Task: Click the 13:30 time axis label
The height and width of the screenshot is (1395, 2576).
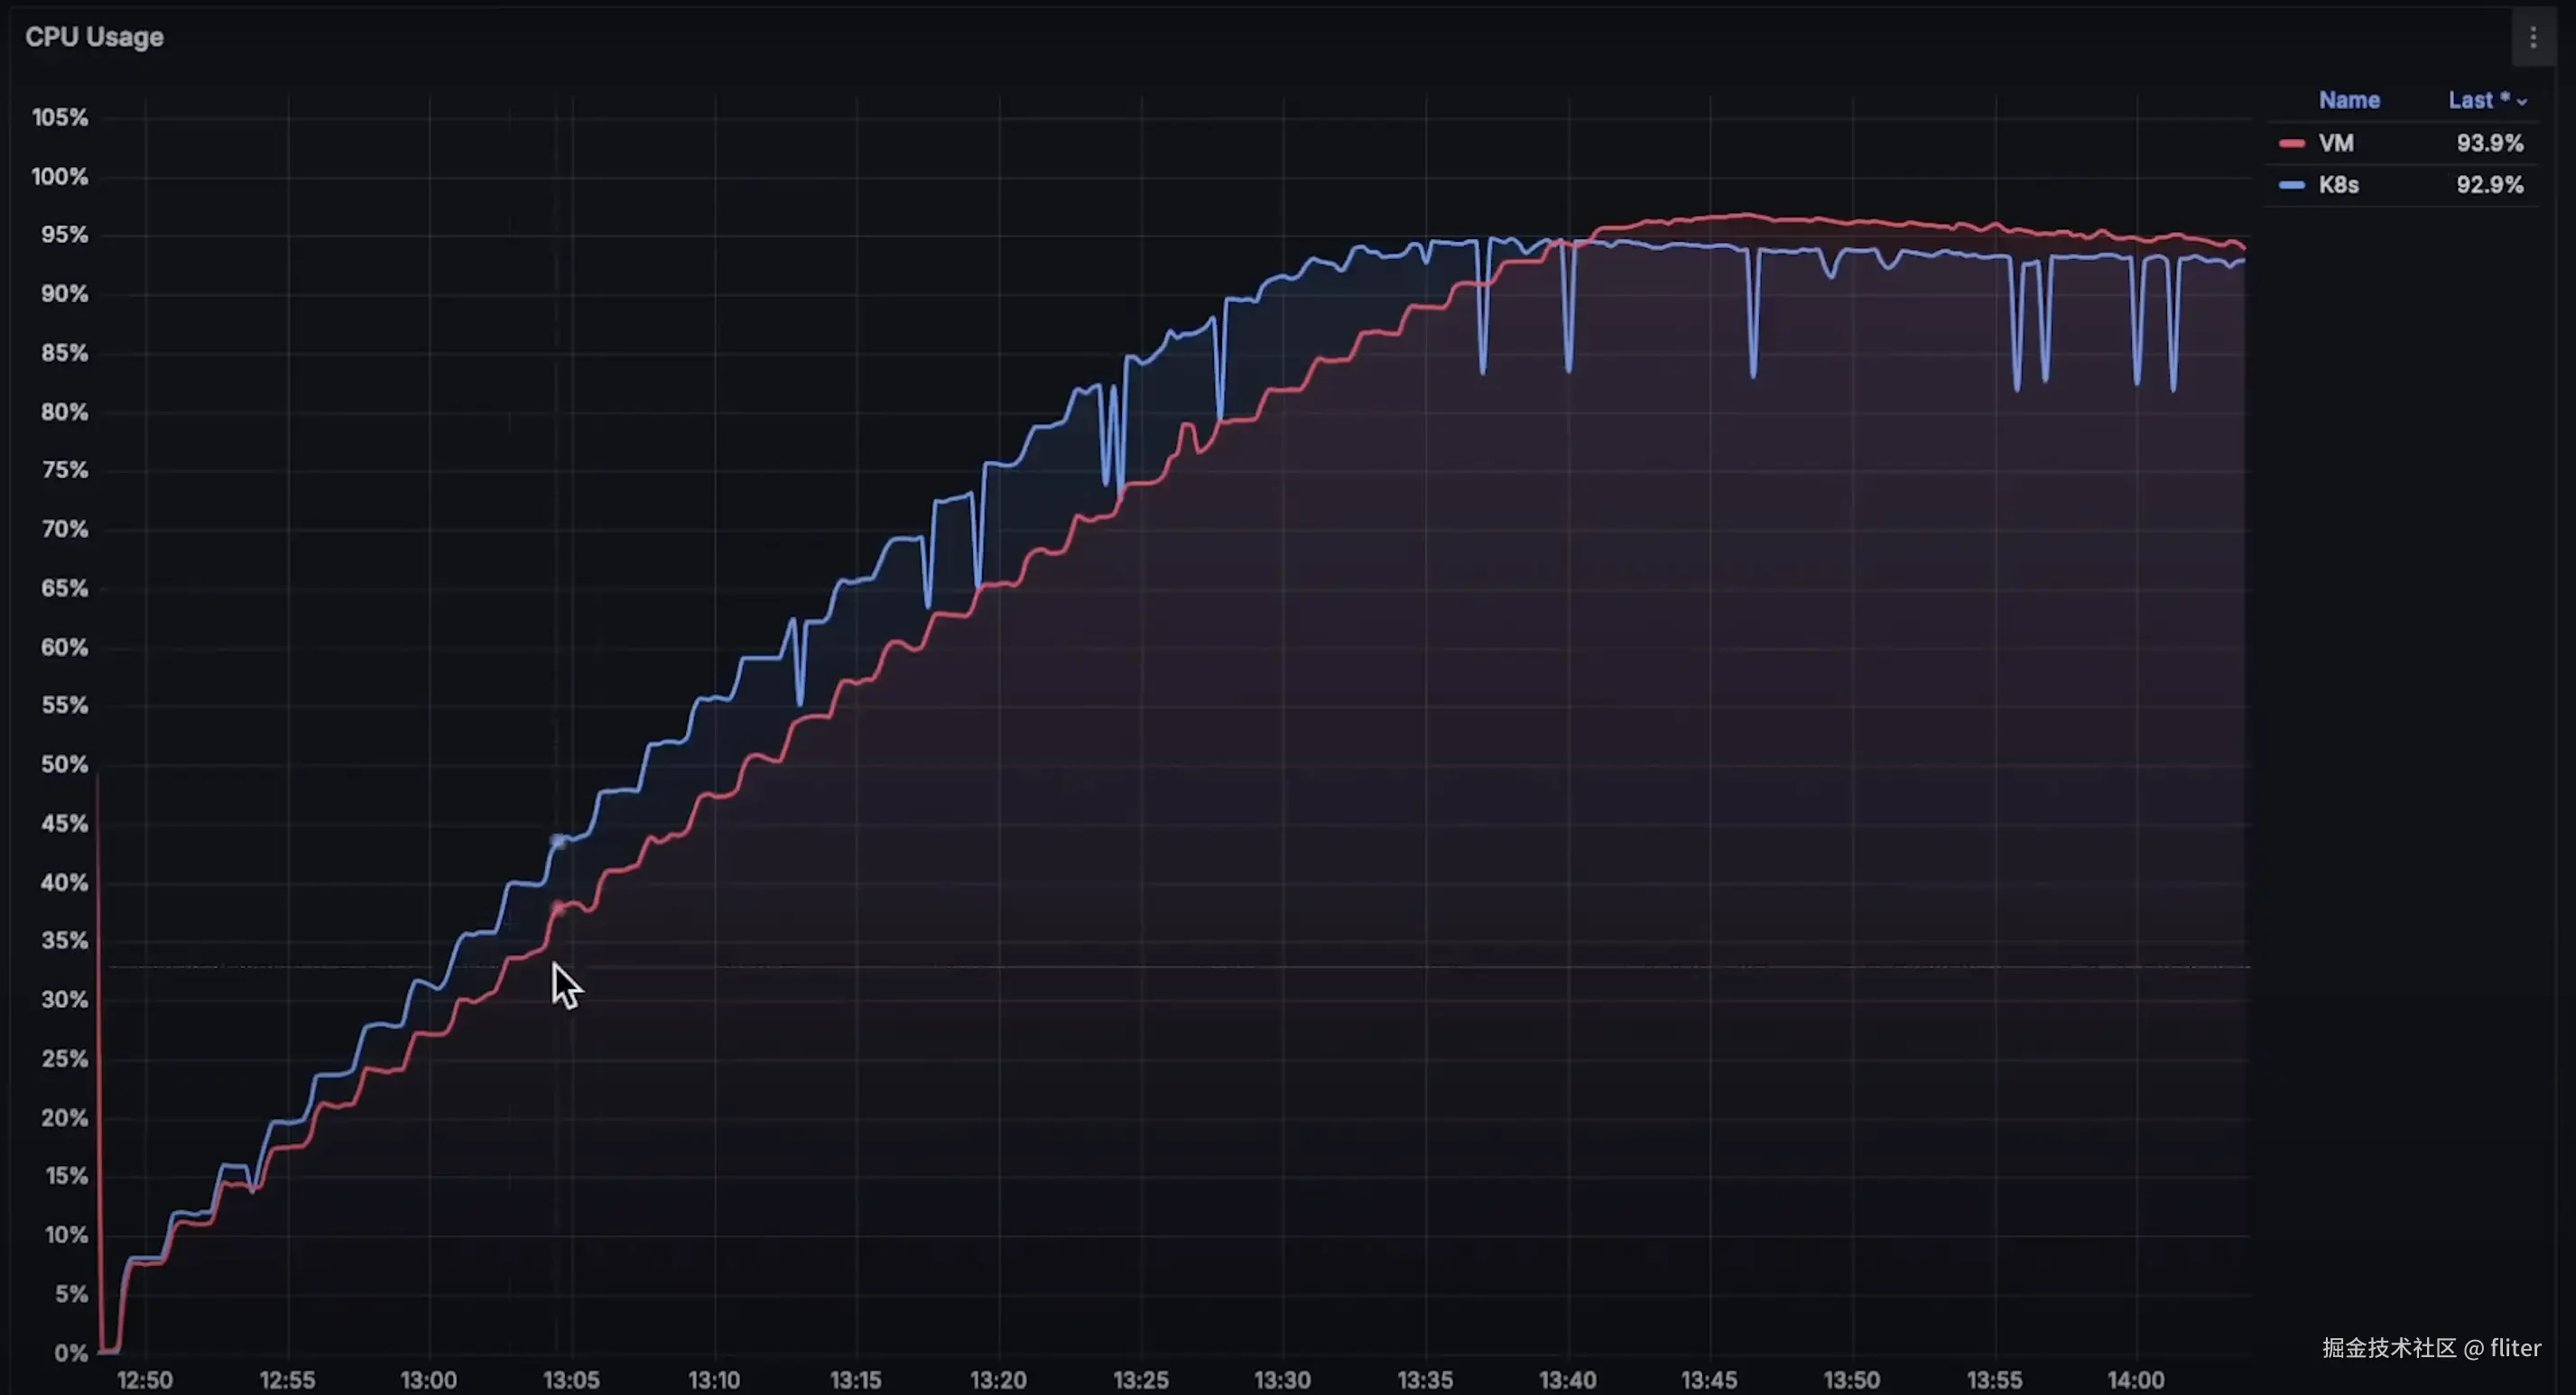Action: pos(1282,1380)
